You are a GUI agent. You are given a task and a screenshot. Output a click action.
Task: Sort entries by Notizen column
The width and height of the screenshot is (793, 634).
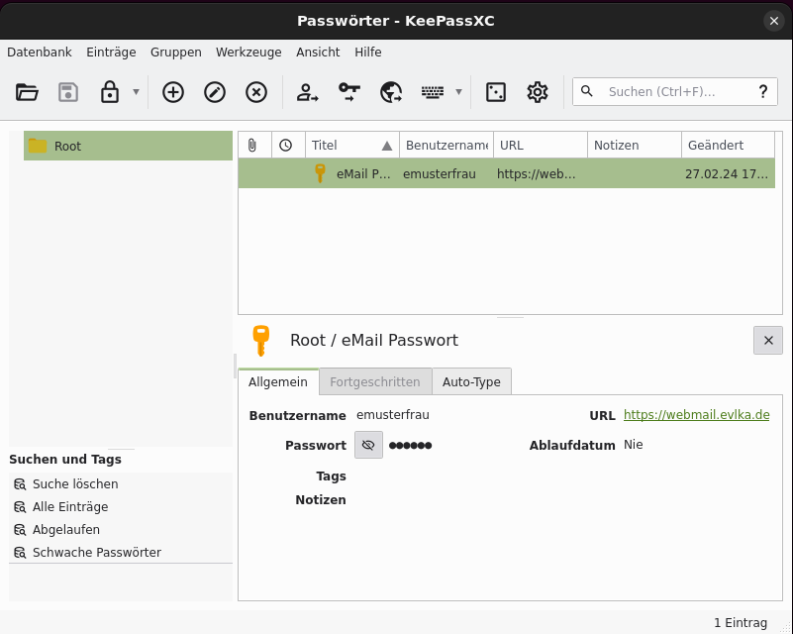click(635, 146)
